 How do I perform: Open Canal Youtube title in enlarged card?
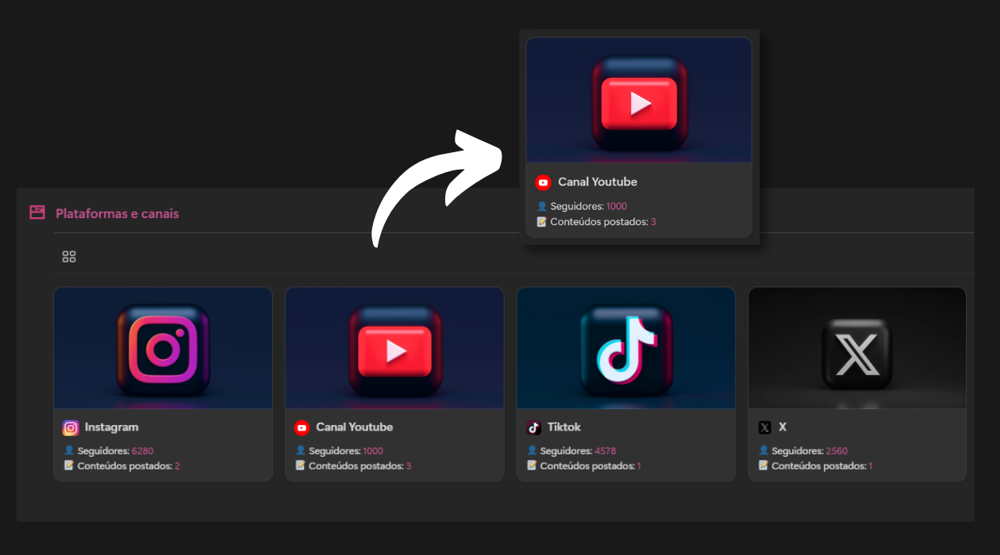[x=598, y=182]
